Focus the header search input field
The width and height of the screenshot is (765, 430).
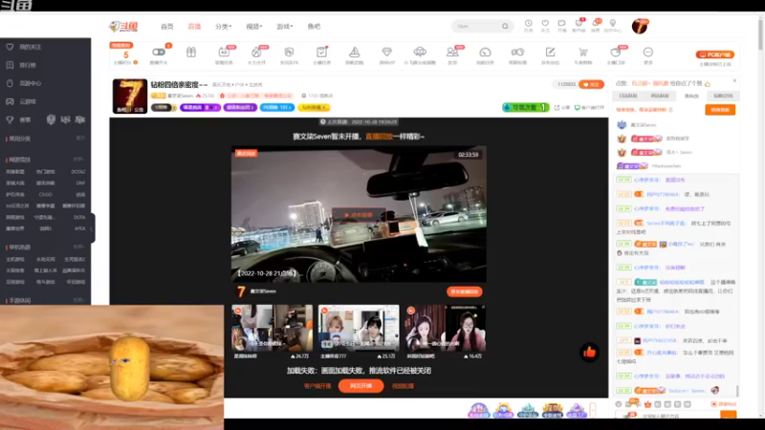click(476, 27)
